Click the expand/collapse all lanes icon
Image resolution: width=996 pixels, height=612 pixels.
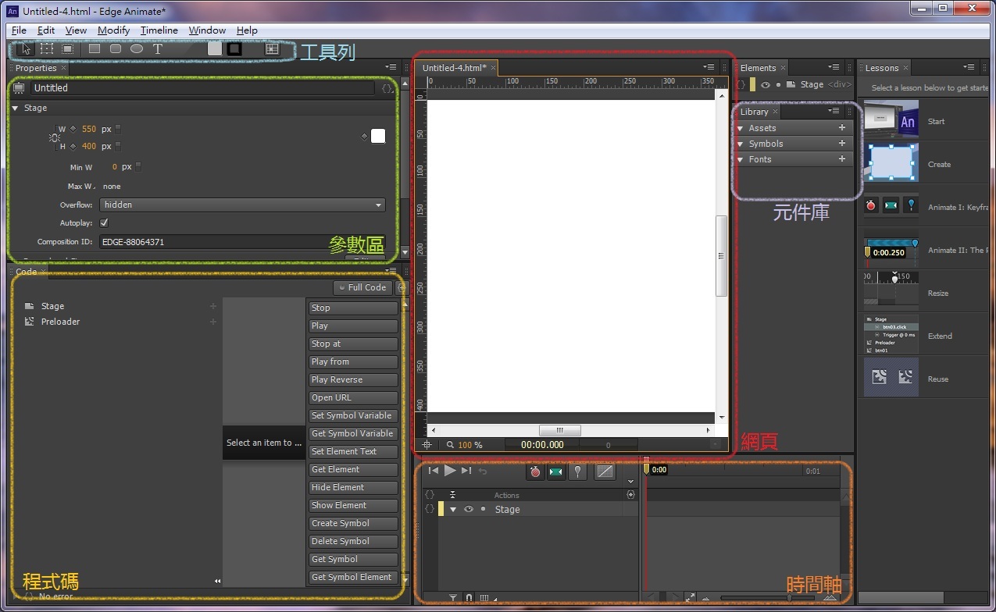pyautogui.click(x=452, y=495)
